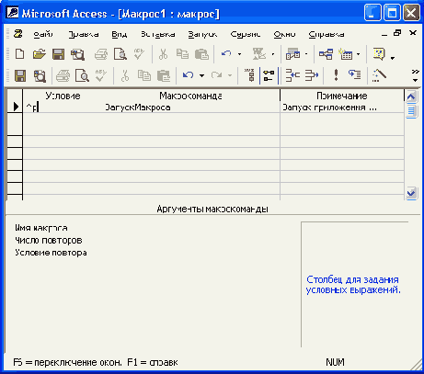Click the NUM indicator in status bar
Screen dimensions: 424x374
[x=335, y=362]
